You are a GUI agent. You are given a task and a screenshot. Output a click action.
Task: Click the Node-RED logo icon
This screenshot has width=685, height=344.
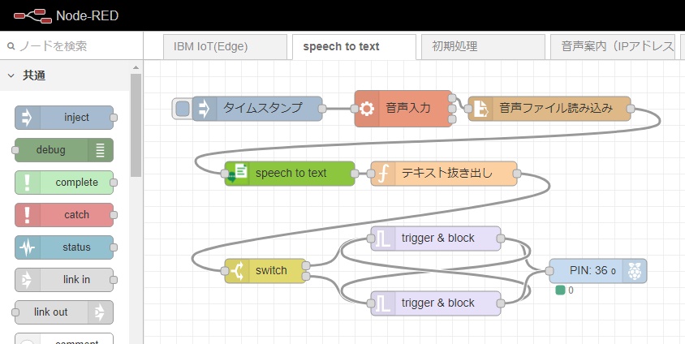[32, 15]
